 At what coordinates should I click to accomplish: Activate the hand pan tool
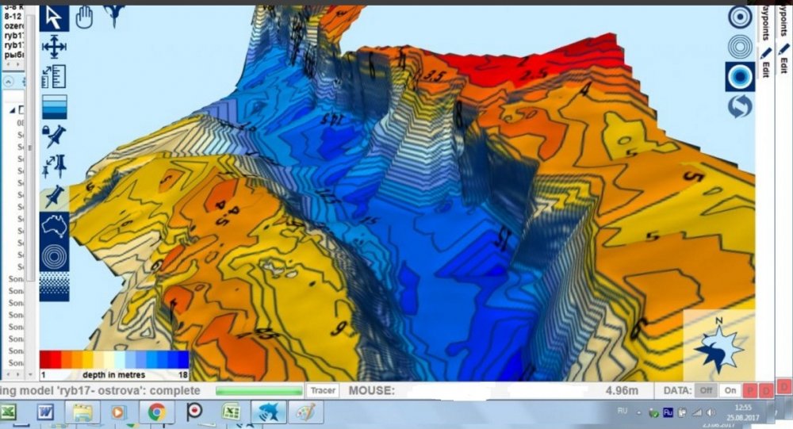point(83,17)
